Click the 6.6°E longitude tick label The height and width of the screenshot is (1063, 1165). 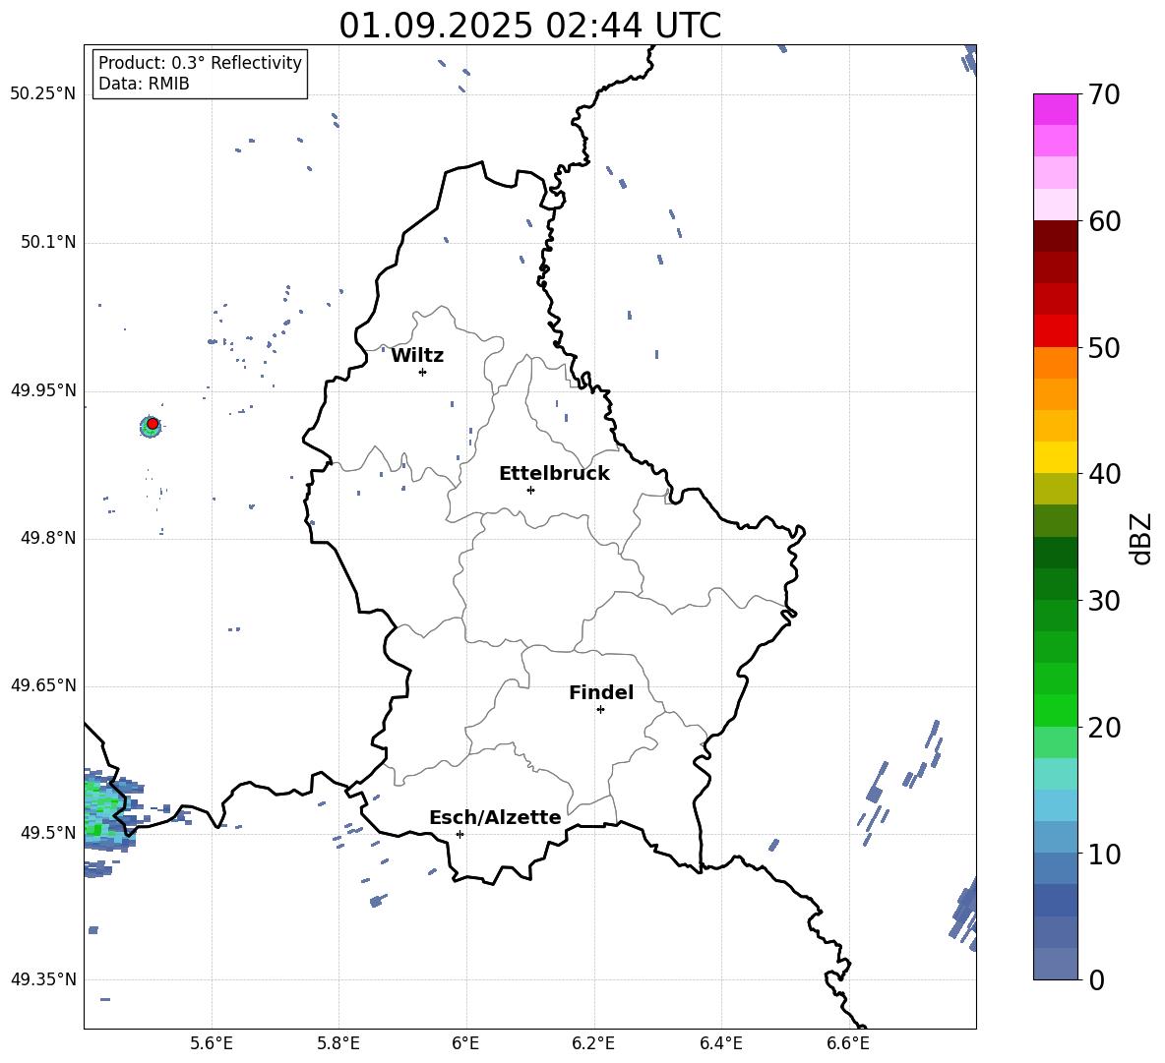coord(848,1043)
